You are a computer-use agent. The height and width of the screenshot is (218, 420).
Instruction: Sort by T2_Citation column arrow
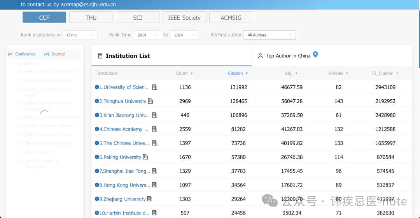pyautogui.click(x=397, y=73)
